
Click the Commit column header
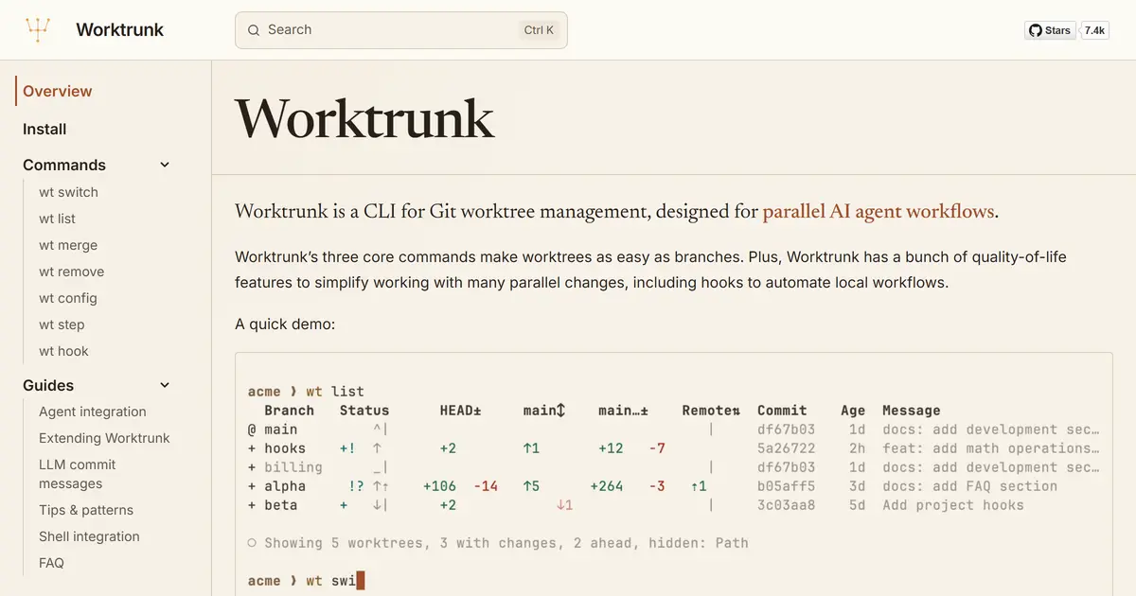tap(782, 411)
